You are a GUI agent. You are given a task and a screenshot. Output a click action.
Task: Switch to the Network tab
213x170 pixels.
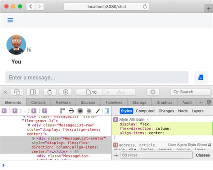click(x=63, y=102)
